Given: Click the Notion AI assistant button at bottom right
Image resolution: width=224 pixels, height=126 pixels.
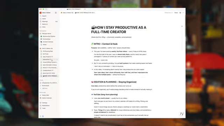Looking at the screenshot, I should pos(182,114).
